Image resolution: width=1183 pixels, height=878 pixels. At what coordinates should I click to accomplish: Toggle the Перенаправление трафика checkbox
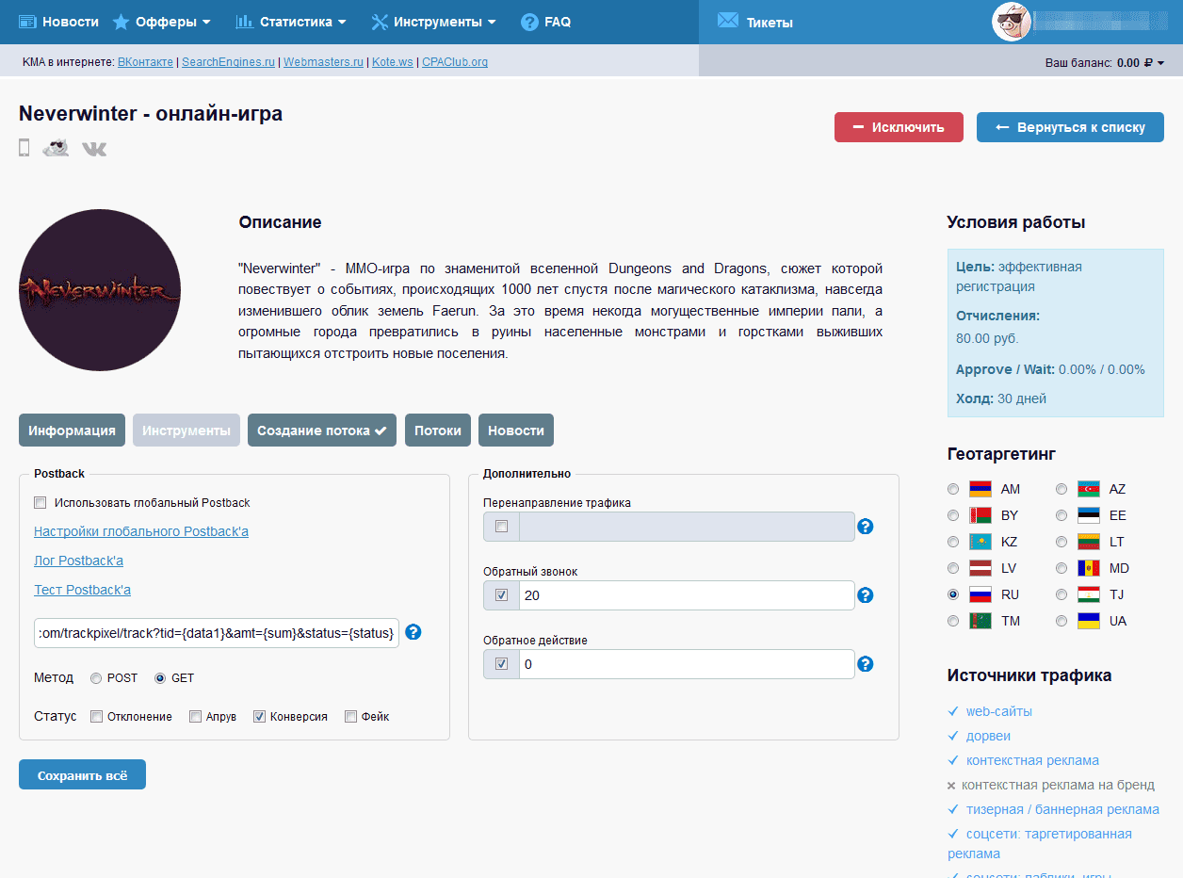pyautogui.click(x=501, y=526)
